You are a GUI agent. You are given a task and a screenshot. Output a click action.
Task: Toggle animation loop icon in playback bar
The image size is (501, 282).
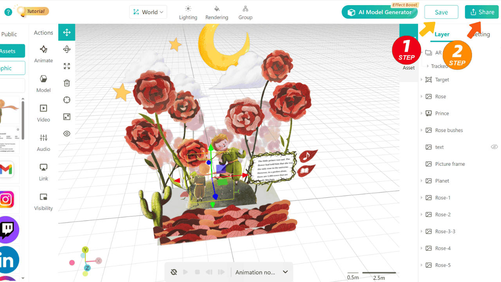(174, 272)
